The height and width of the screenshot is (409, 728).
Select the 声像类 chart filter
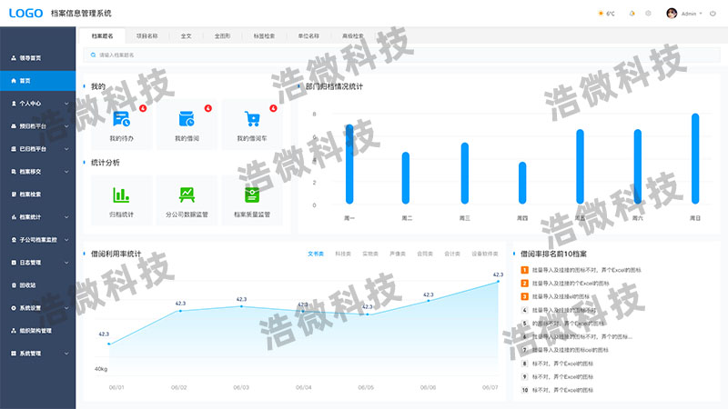pos(398,254)
